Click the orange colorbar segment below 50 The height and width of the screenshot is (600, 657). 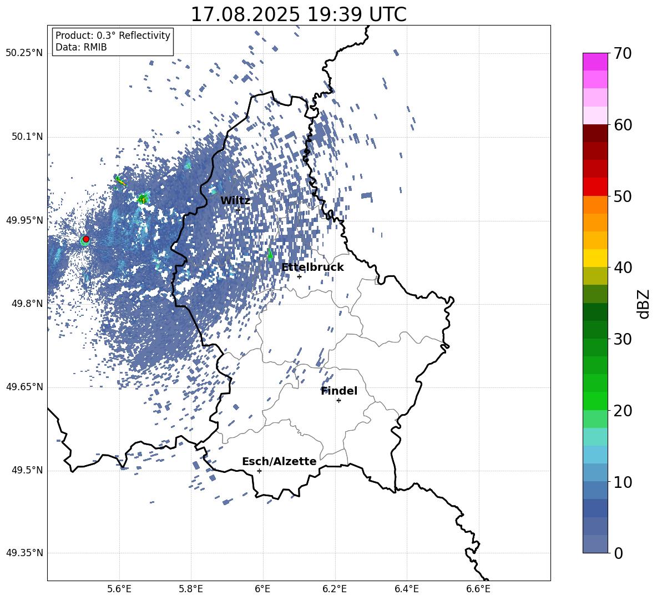[x=595, y=204]
